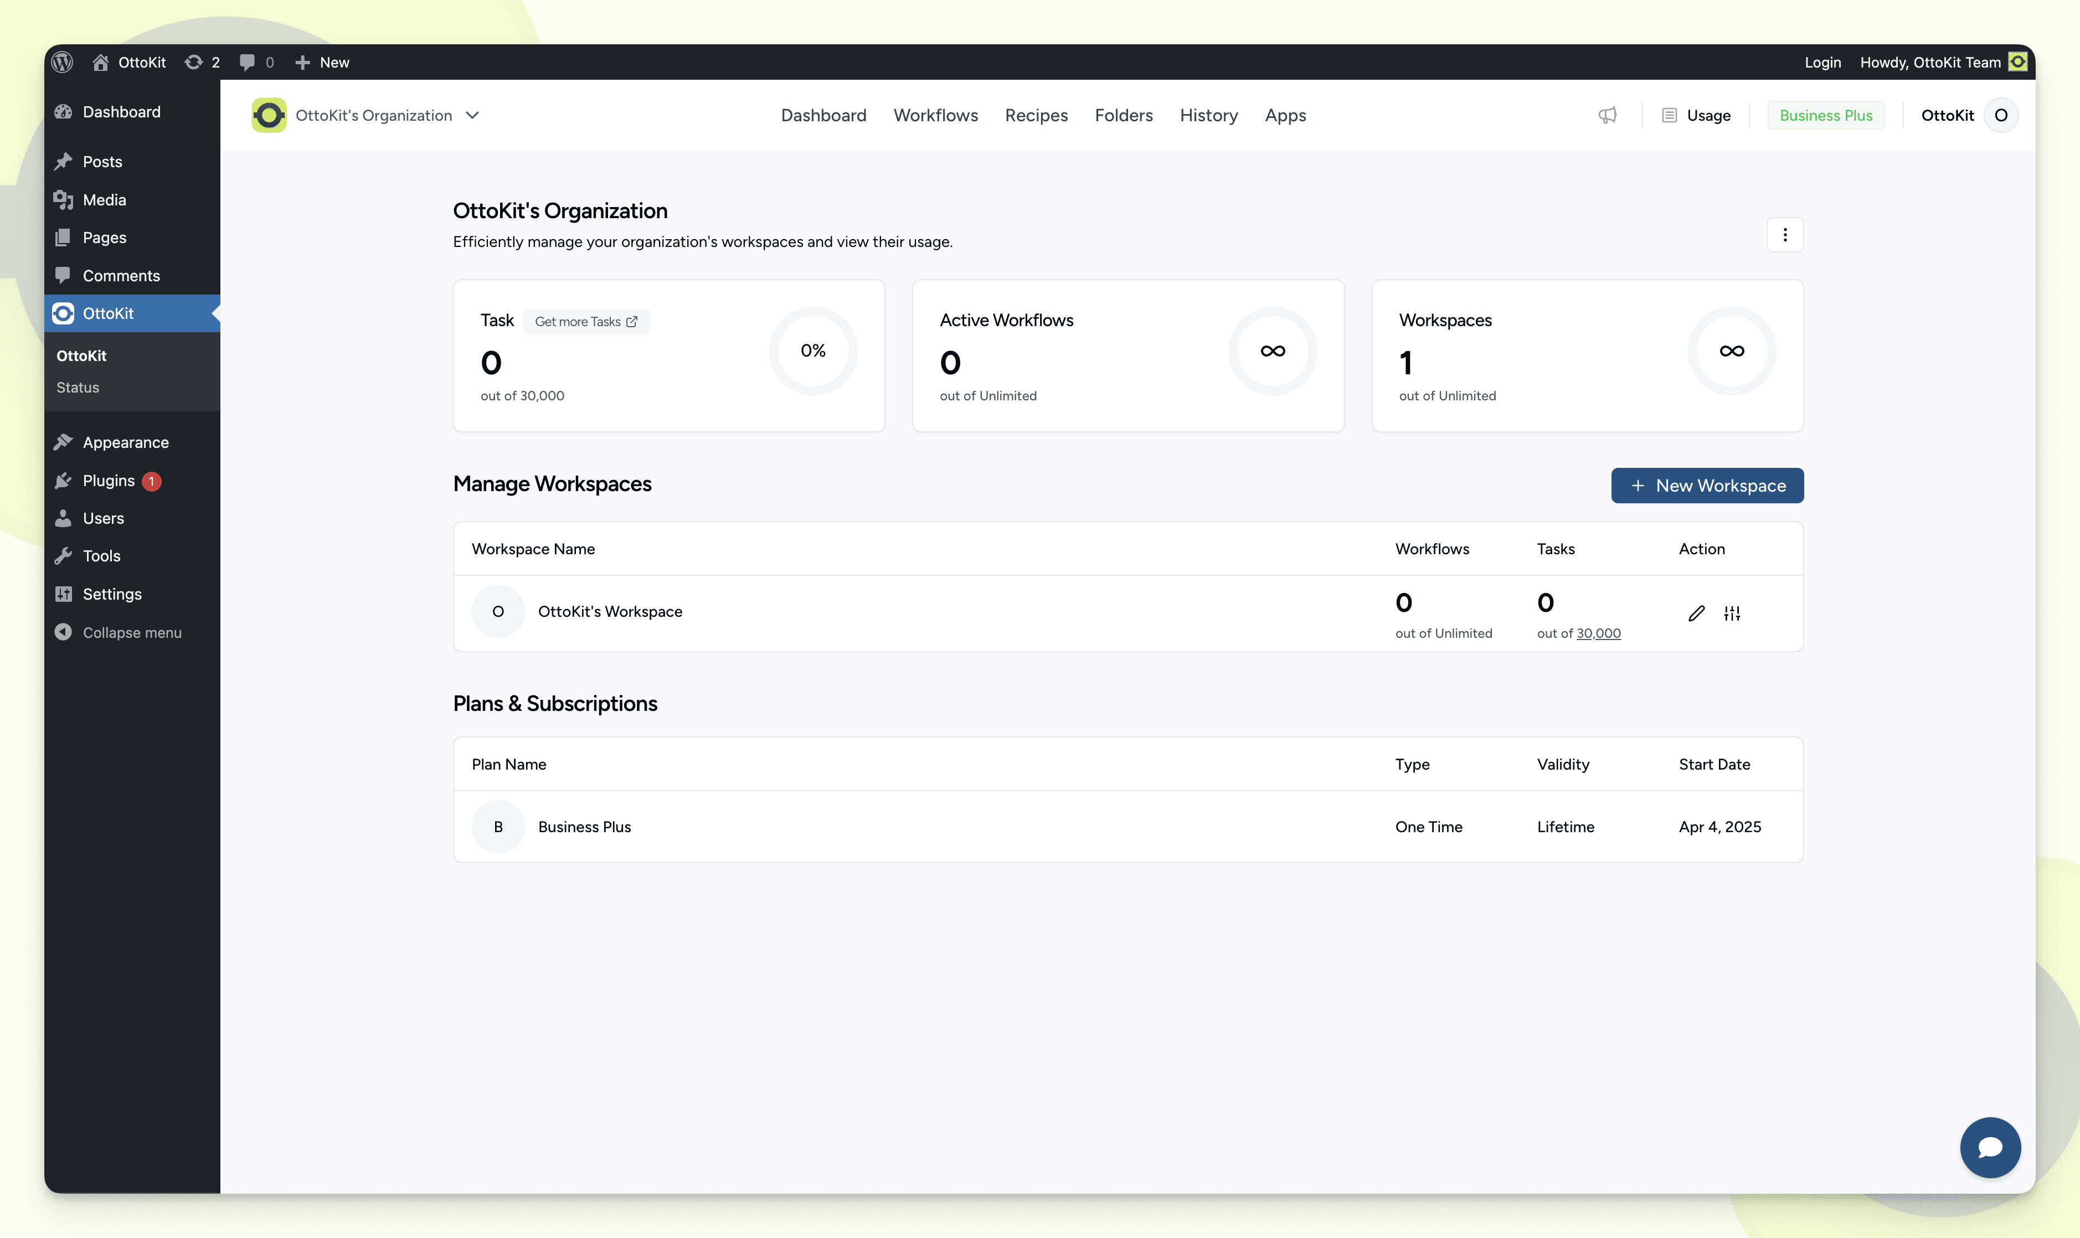Click the Plugins update badge showing 1

(x=151, y=481)
